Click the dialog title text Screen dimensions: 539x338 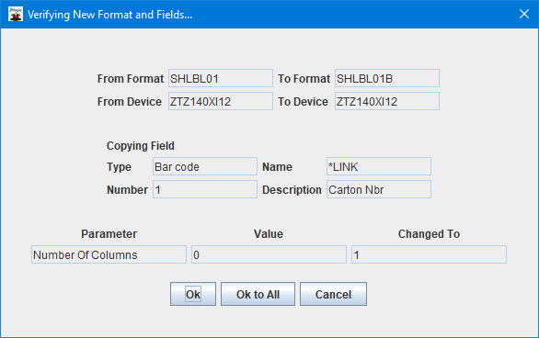tap(110, 15)
